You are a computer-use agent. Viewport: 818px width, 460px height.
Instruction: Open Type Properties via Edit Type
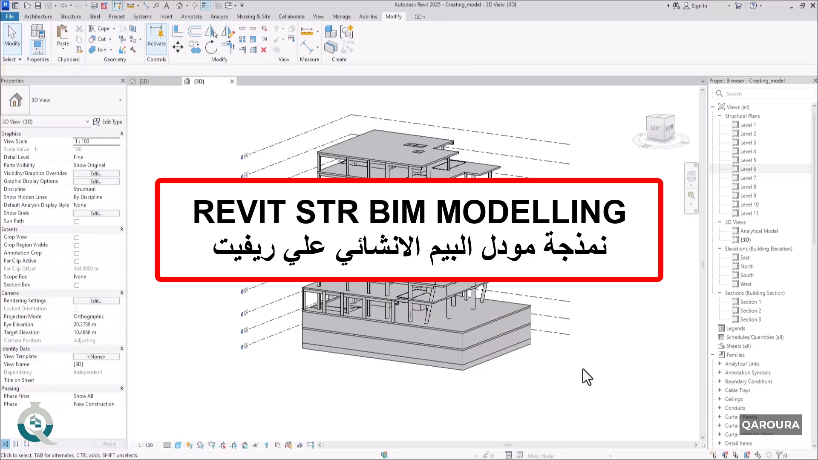[108, 122]
